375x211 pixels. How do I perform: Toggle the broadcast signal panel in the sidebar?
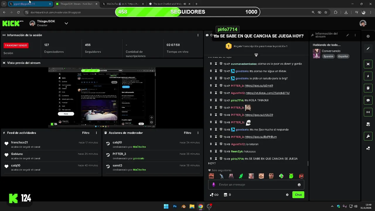pos(368,112)
